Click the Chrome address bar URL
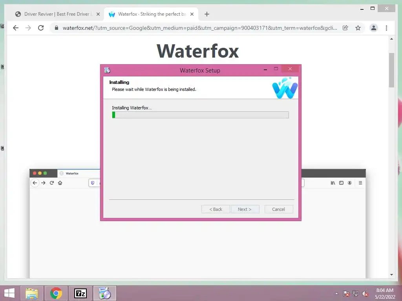 (200, 28)
